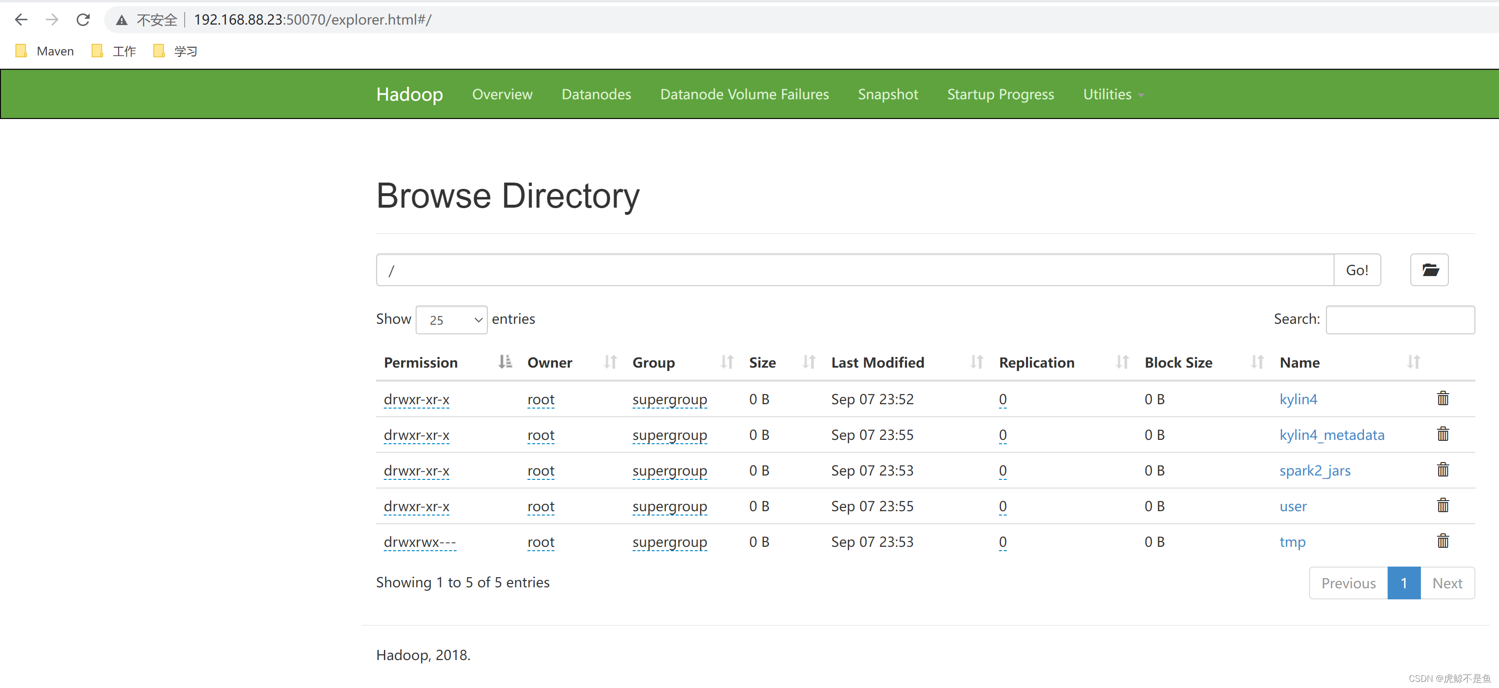Sort table by Permission column sort icon
Screen dimensions: 1499x688
tap(504, 362)
